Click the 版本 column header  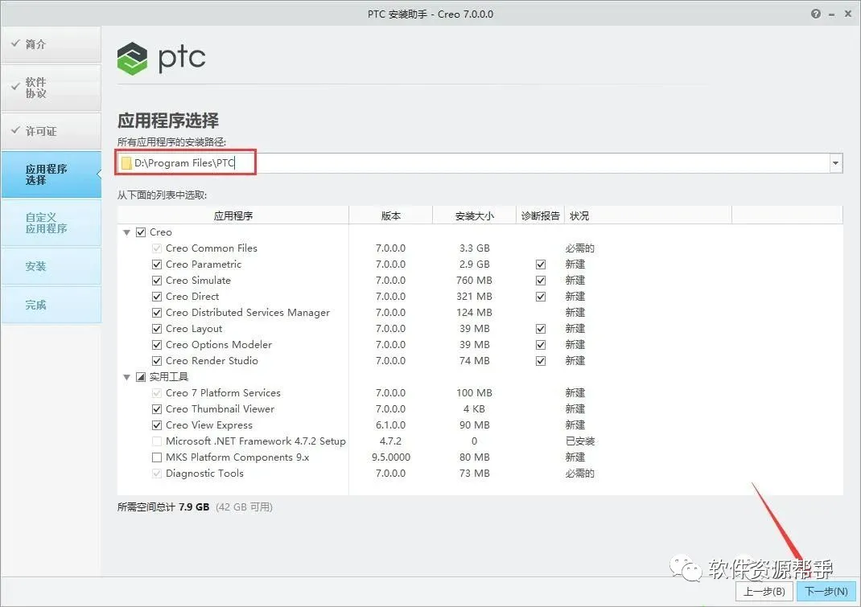390,215
